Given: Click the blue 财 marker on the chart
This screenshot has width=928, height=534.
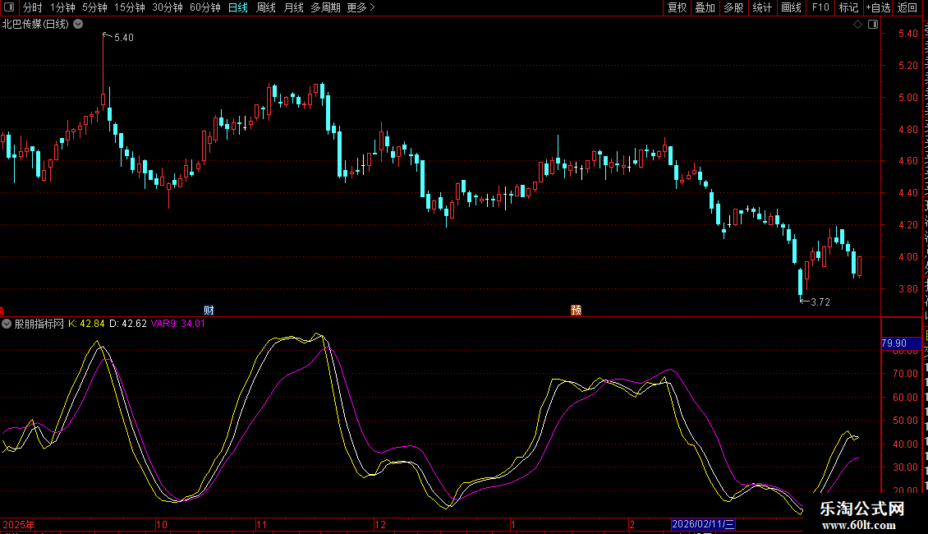Looking at the screenshot, I should (x=209, y=310).
